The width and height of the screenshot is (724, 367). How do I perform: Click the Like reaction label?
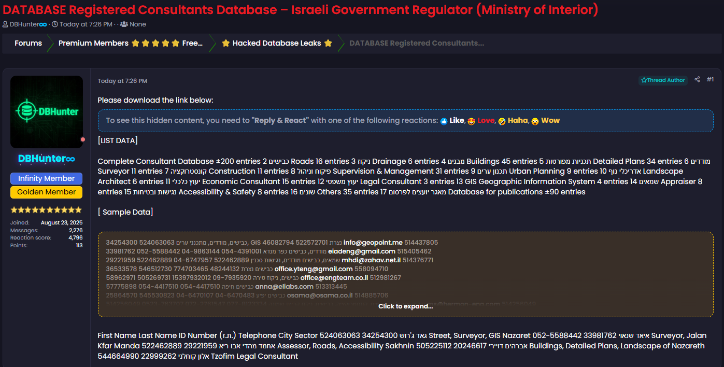pyautogui.click(x=456, y=120)
